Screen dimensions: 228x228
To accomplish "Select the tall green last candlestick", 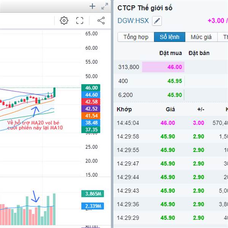I will [54, 92].
